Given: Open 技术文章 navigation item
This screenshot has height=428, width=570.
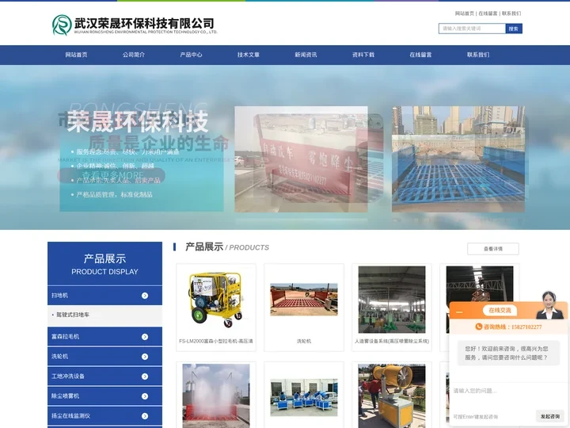Looking at the screenshot, I should pos(249,55).
